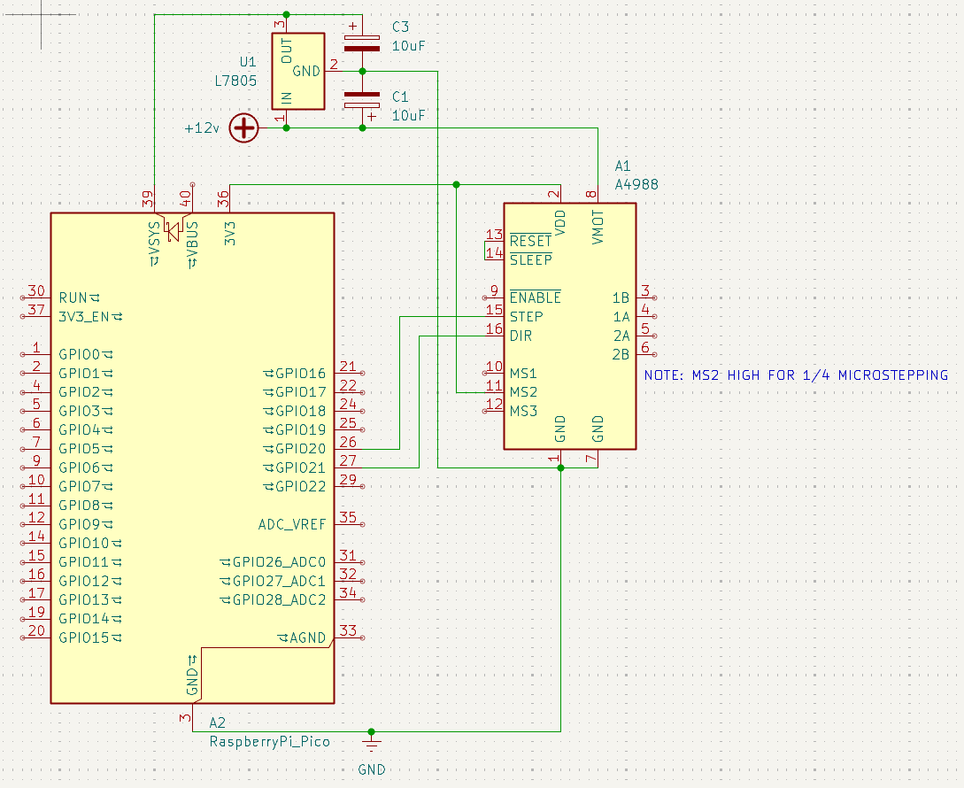The width and height of the screenshot is (964, 788).
Task: Select the MS2 microstepping note text
Action: [x=796, y=375]
